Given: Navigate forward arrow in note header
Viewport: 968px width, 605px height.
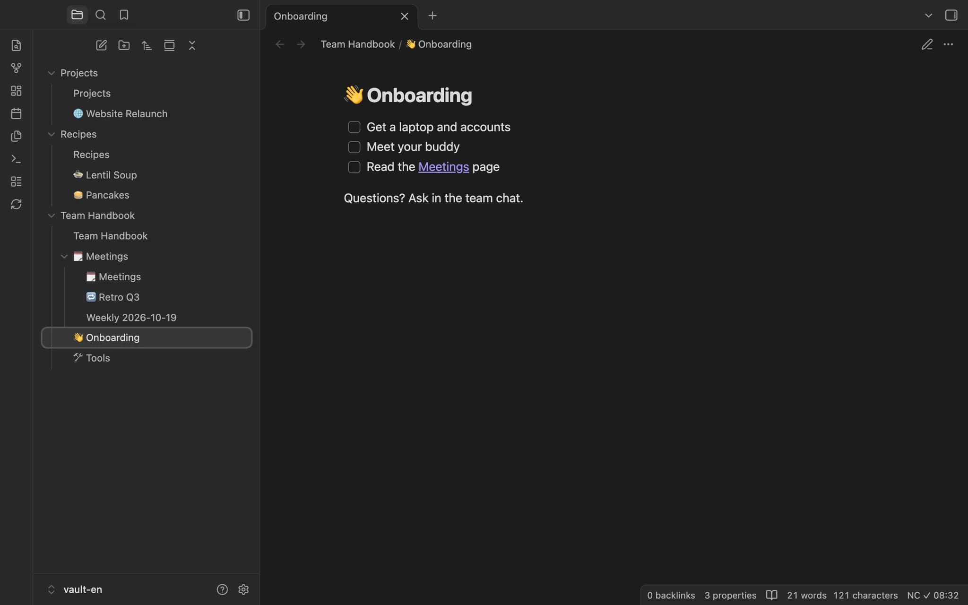Looking at the screenshot, I should tap(301, 44).
